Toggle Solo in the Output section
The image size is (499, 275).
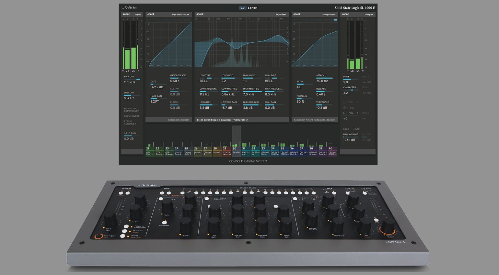[x=346, y=129]
